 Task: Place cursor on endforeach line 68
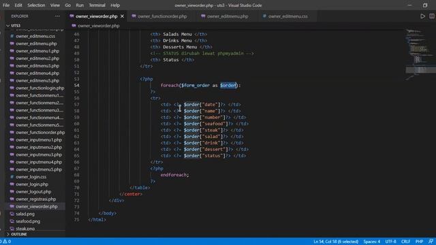(x=174, y=175)
